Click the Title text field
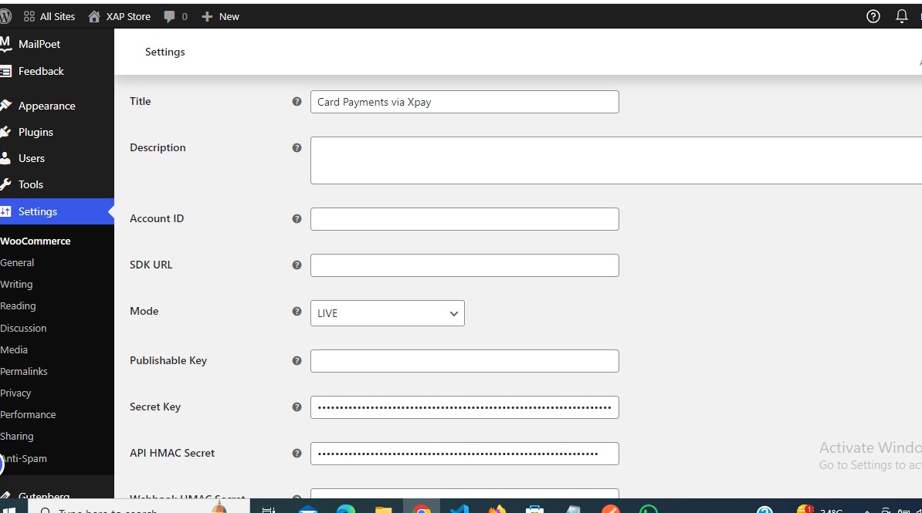The width and height of the screenshot is (922, 513). [464, 102]
